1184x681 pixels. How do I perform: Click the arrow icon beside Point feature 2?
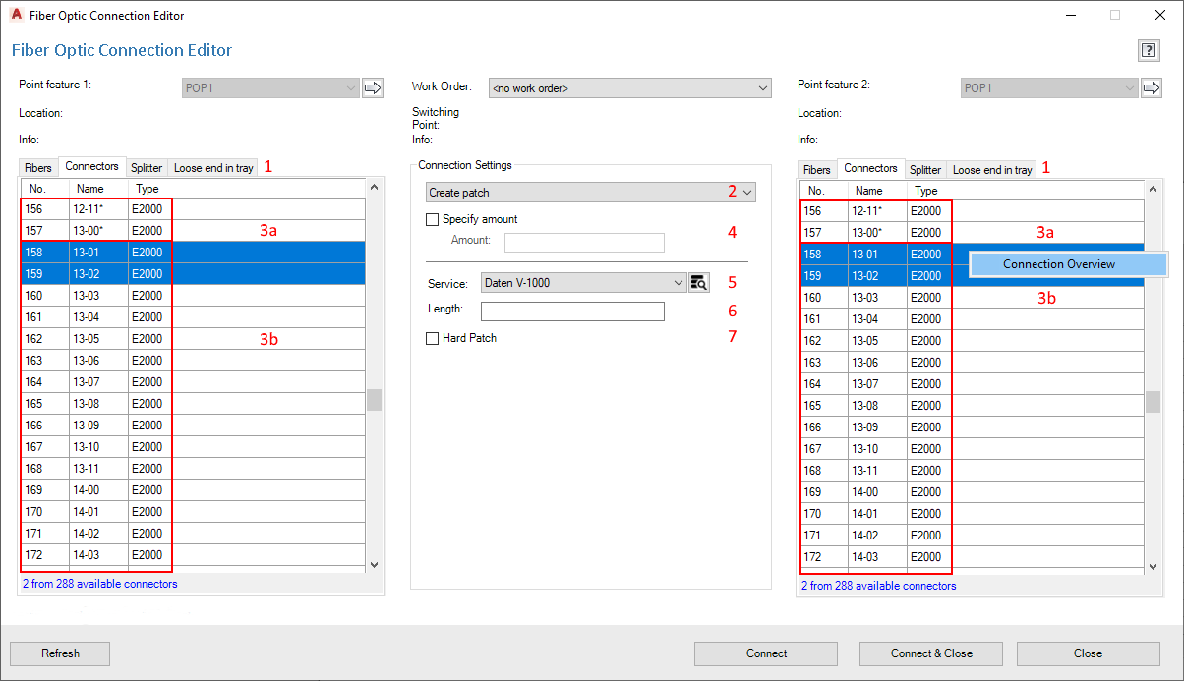[1152, 88]
